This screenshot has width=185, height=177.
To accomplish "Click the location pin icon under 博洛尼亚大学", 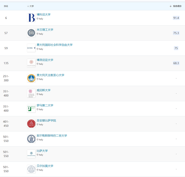I will [x=37, y=64].
